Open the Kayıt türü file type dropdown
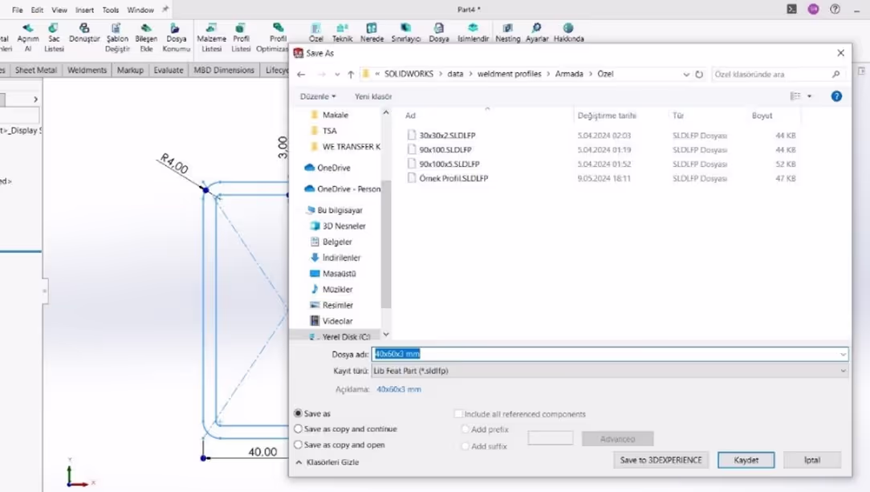 [x=610, y=371]
